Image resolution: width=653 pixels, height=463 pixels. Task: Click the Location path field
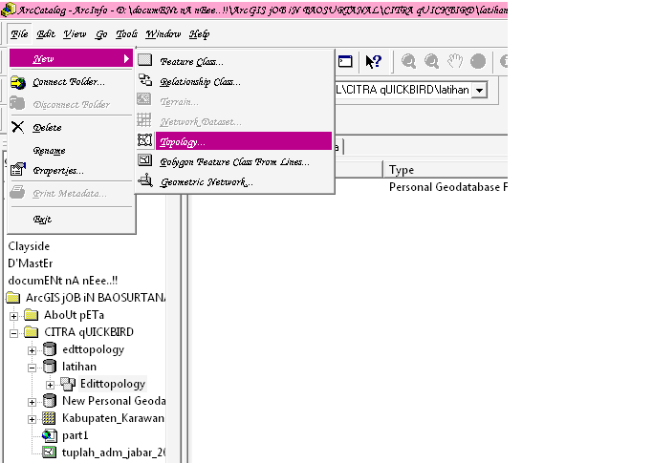(x=404, y=90)
